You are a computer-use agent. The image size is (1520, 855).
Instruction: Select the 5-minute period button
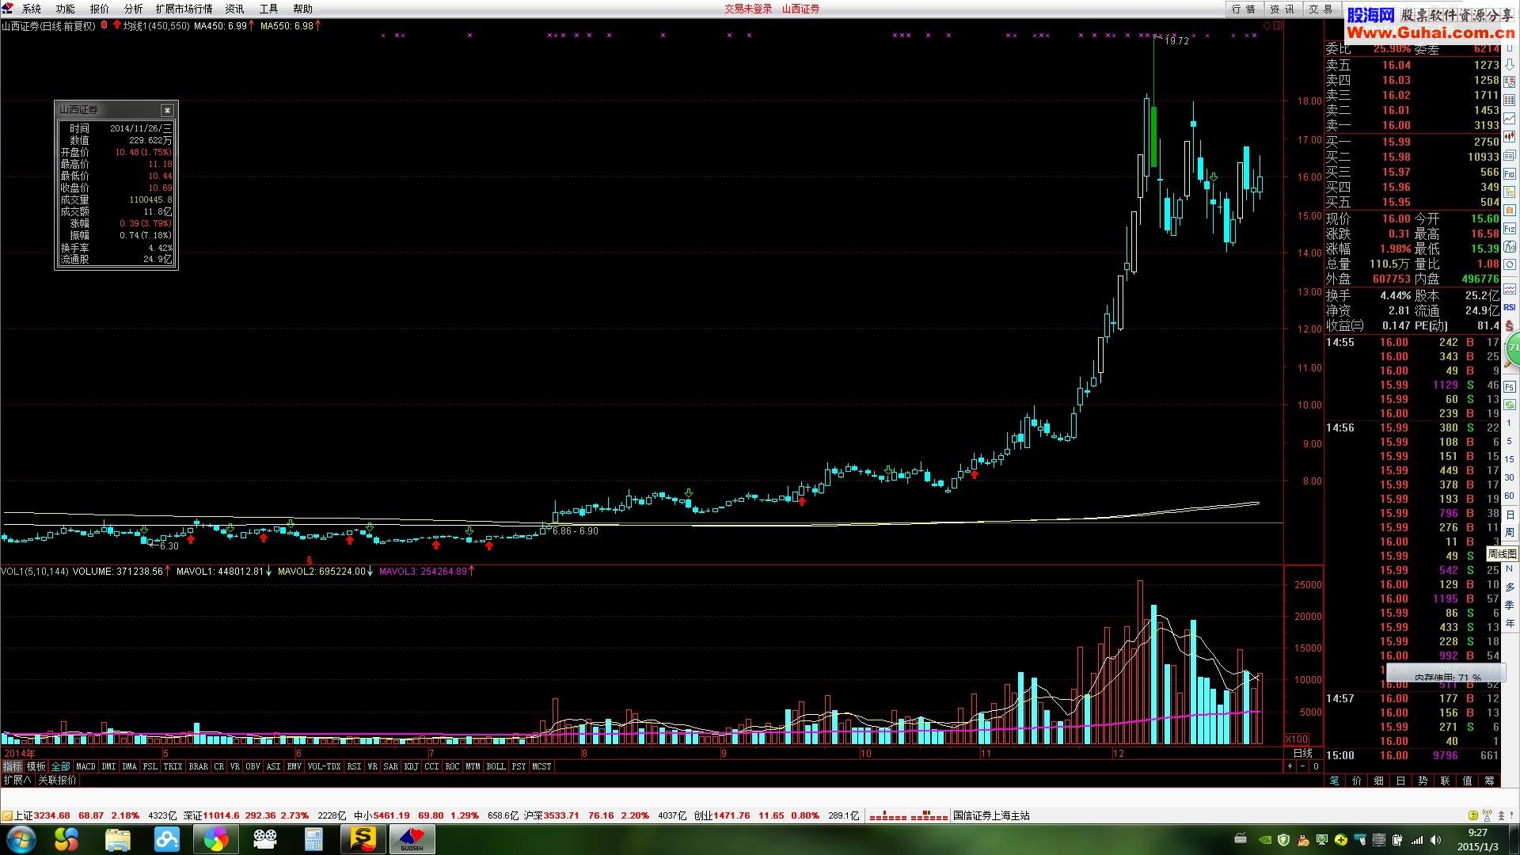[1510, 441]
